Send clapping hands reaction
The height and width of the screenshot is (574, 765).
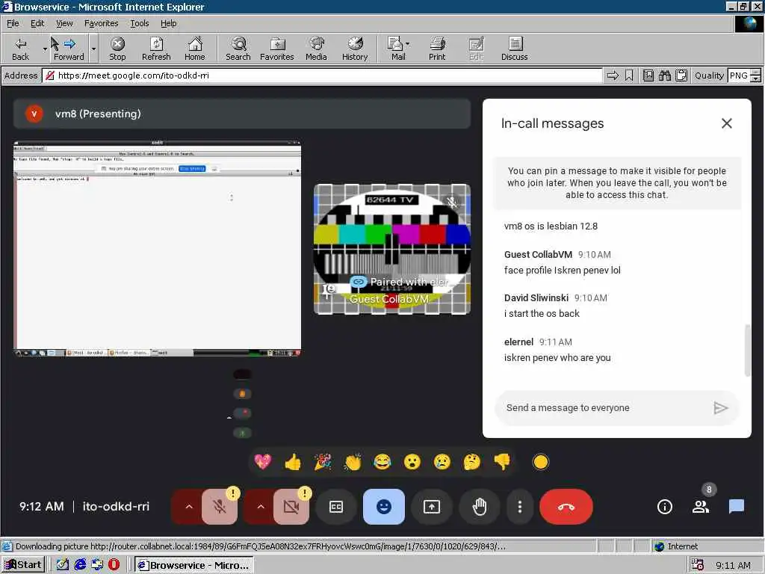pyautogui.click(x=353, y=462)
